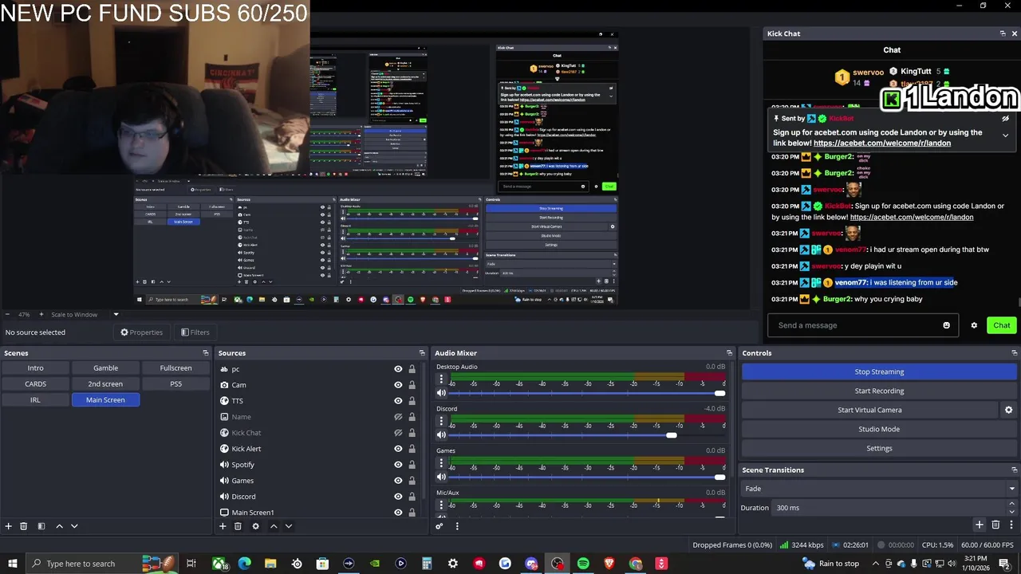Select the CARDS scene

pos(36,384)
